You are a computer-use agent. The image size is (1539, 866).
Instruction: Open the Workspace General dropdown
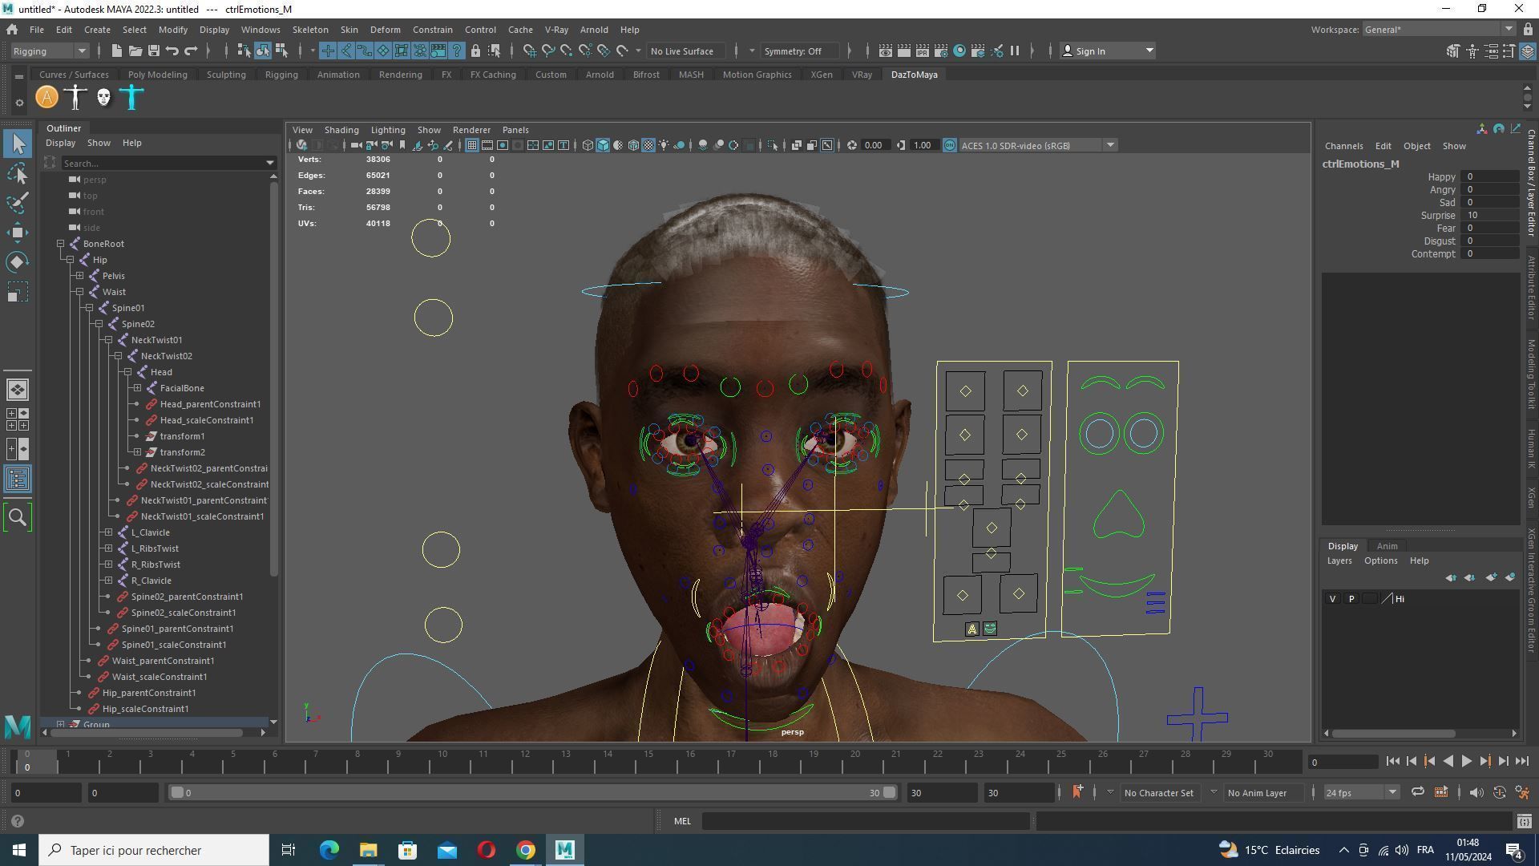pos(1439,30)
